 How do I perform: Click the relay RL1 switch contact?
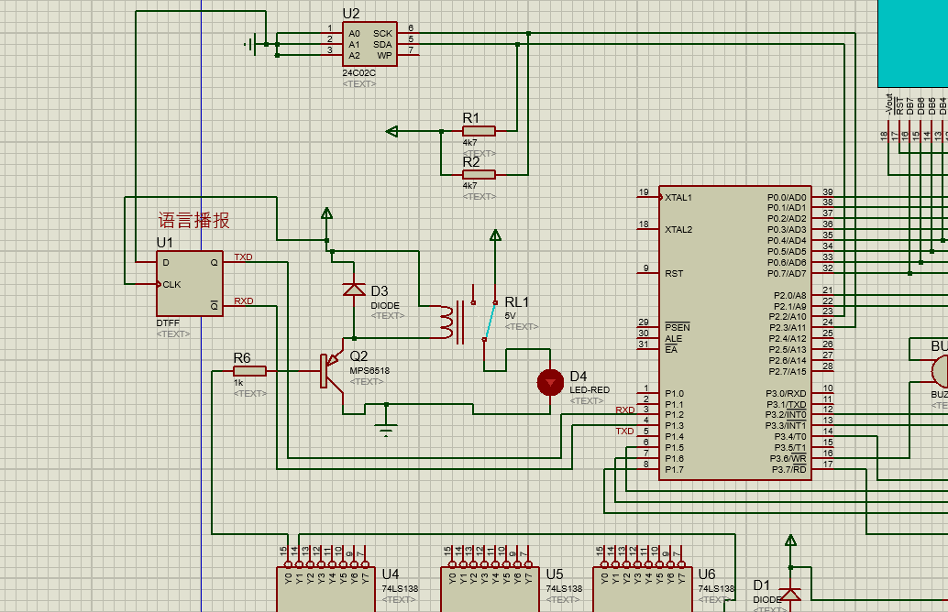[489, 322]
